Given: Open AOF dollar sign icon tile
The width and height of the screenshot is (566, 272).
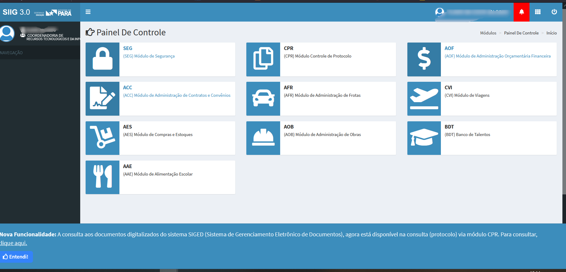Looking at the screenshot, I should 424,59.
